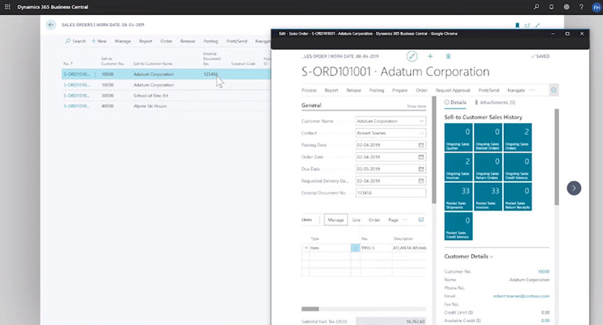
Task: Select Manage in Lines toolbar
Action: click(336, 219)
